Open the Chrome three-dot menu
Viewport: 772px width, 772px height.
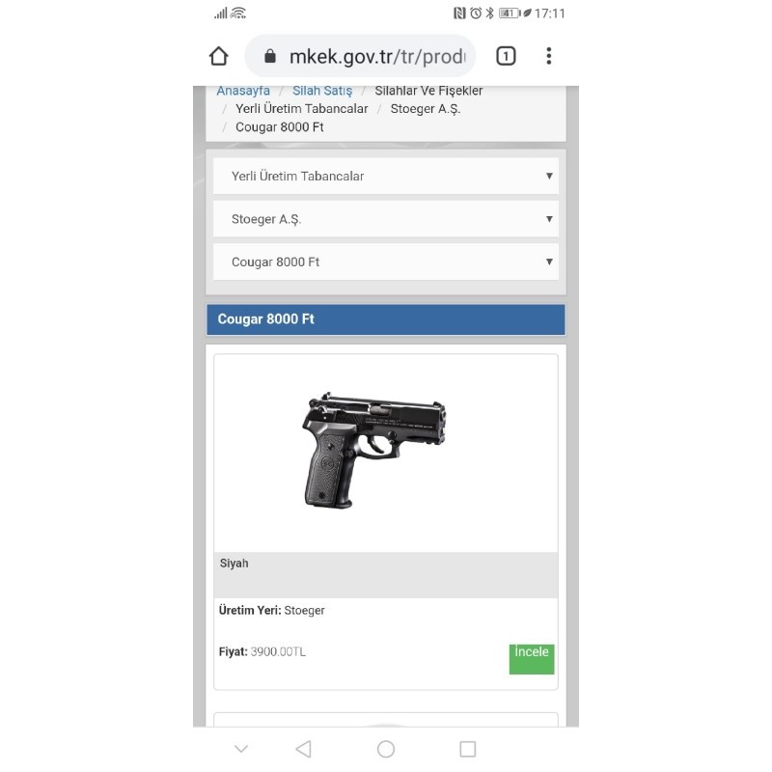[549, 56]
